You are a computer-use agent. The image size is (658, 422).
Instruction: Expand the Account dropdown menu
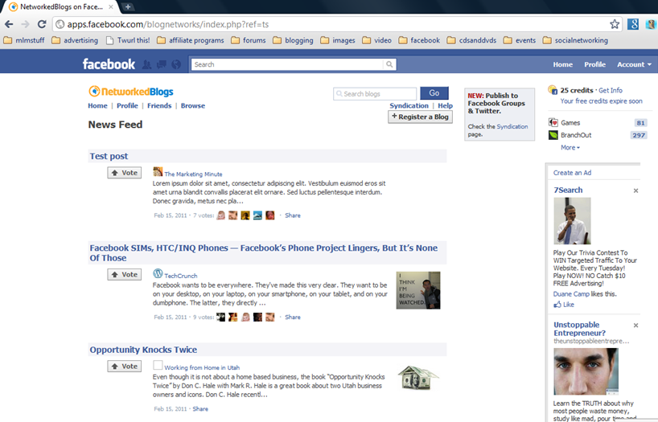(634, 64)
